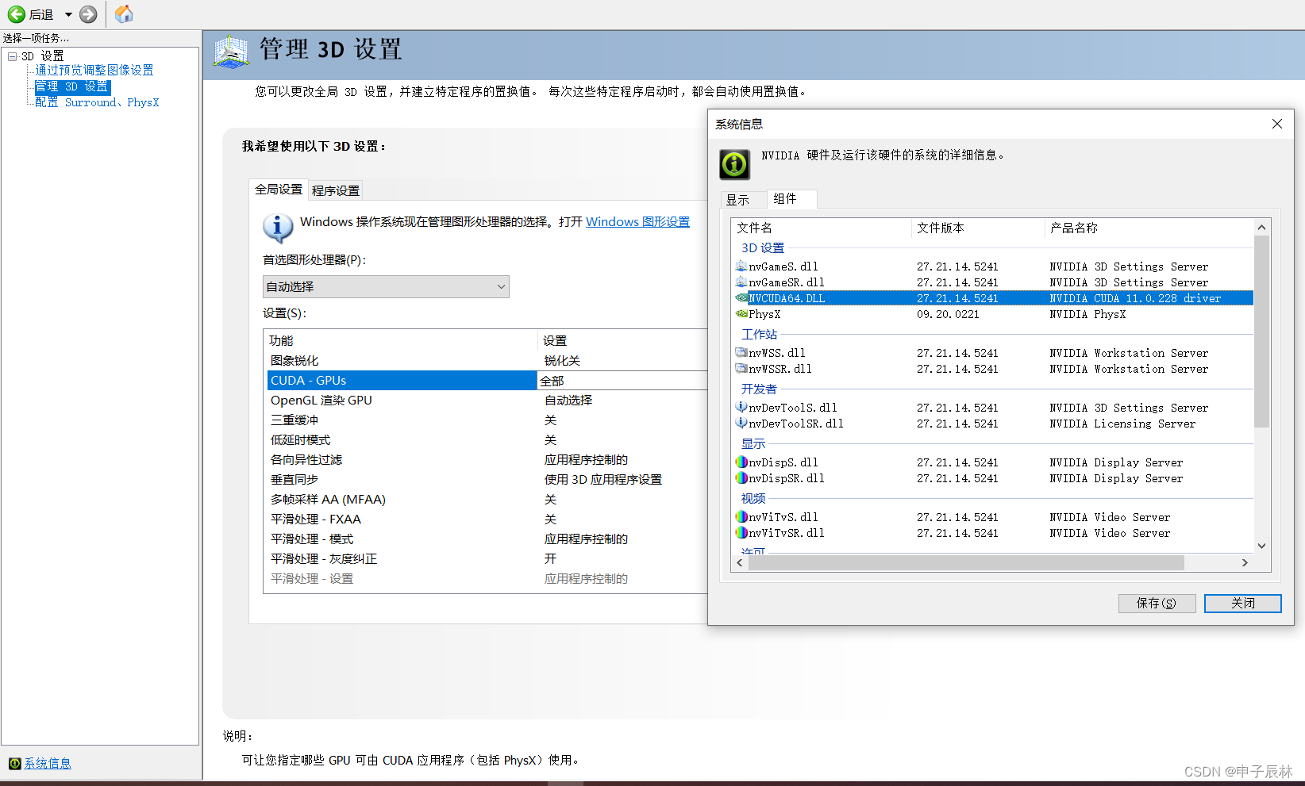Image resolution: width=1305 pixels, height=786 pixels.
Task: Select the 三重缓冲 setting row
Action: pyautogui.click(x=487, y=420)
